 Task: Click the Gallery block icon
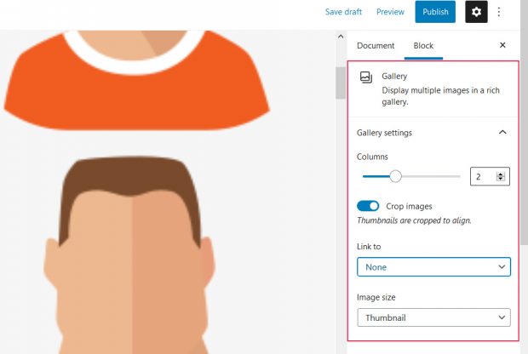tap(366, 77)
